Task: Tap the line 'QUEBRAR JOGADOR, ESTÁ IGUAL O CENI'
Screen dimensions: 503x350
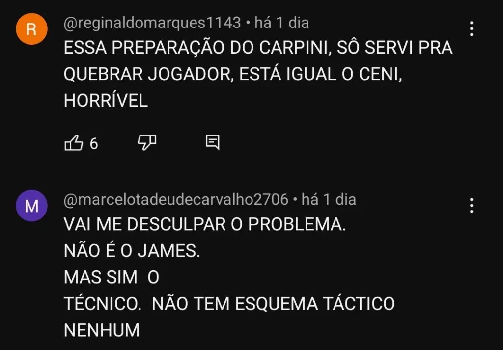Action: coord(232,74)
